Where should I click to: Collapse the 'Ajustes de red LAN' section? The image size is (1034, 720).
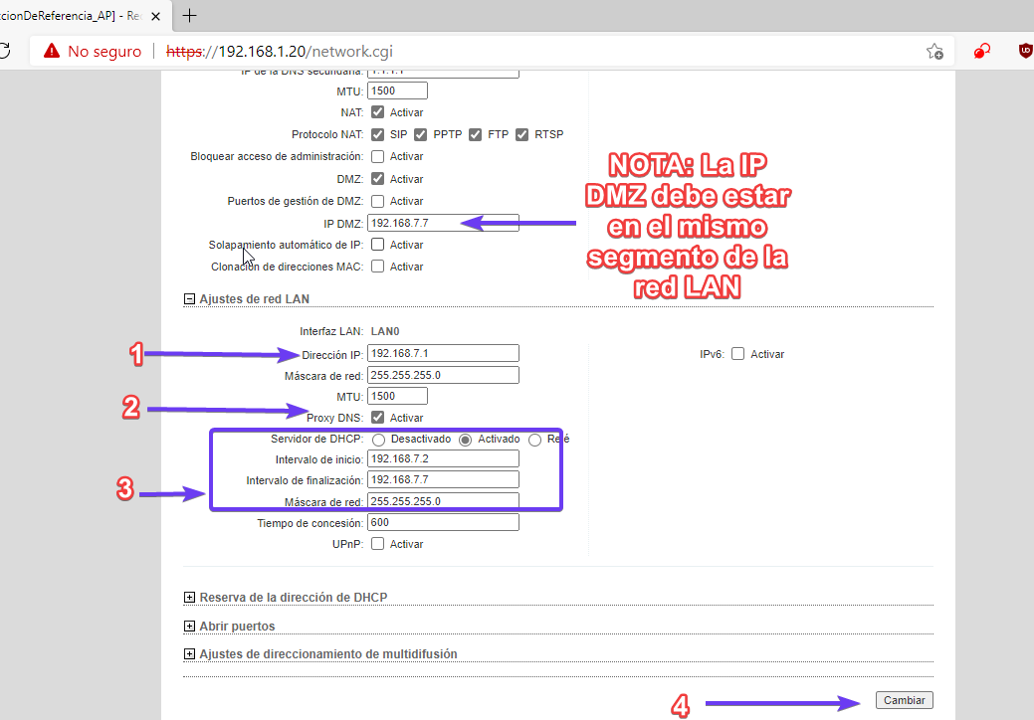pyautogui.click(x=189, y=298)
